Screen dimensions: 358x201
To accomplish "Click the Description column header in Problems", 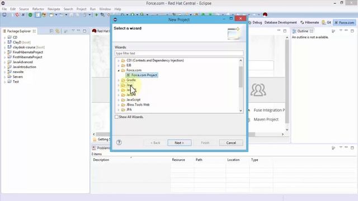I will (x=101, y=160).
